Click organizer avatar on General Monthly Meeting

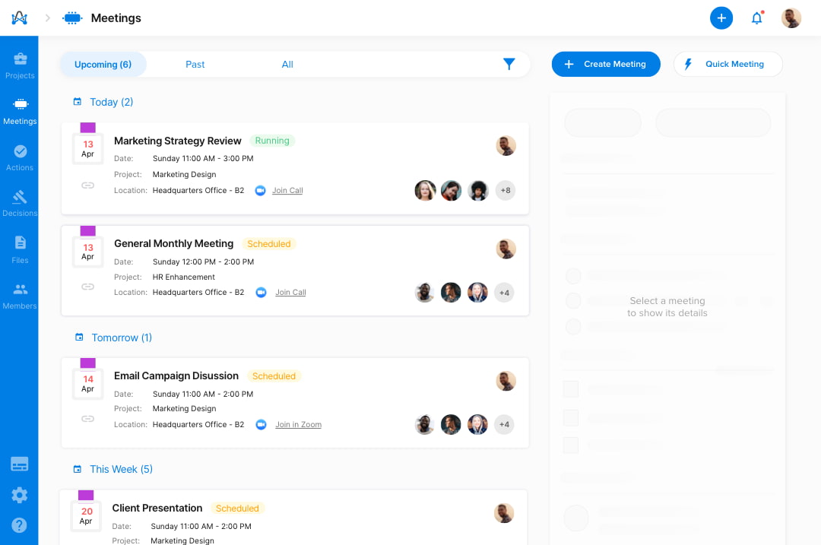click(x=506, y=249)
